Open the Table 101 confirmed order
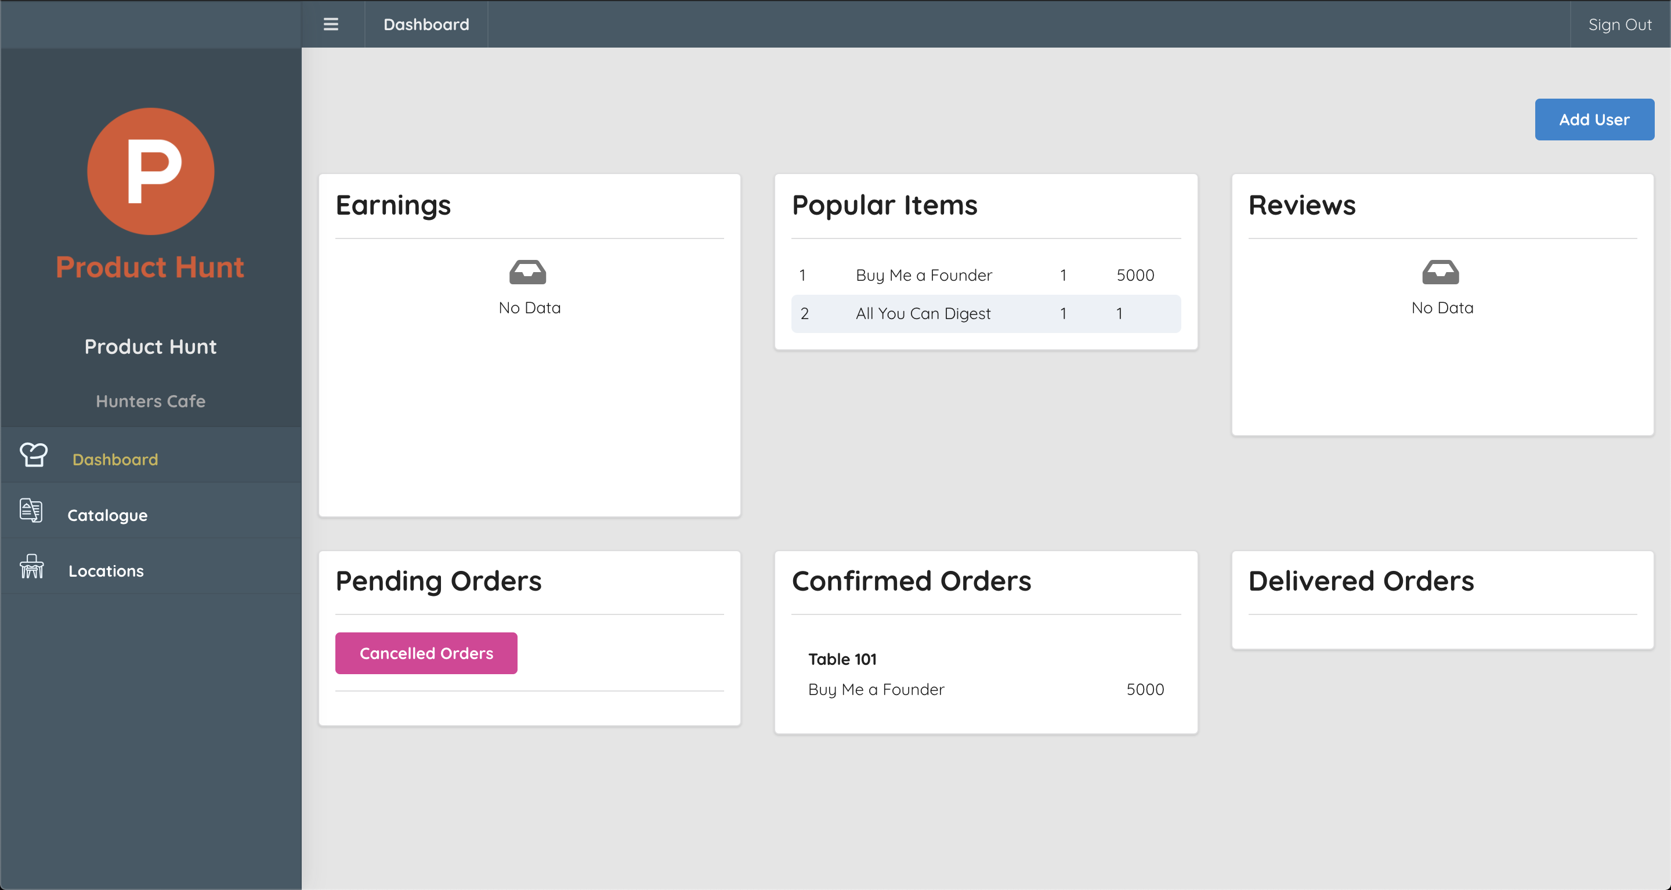The height and width of the screenshot is (890, 1671). (842, 659)
